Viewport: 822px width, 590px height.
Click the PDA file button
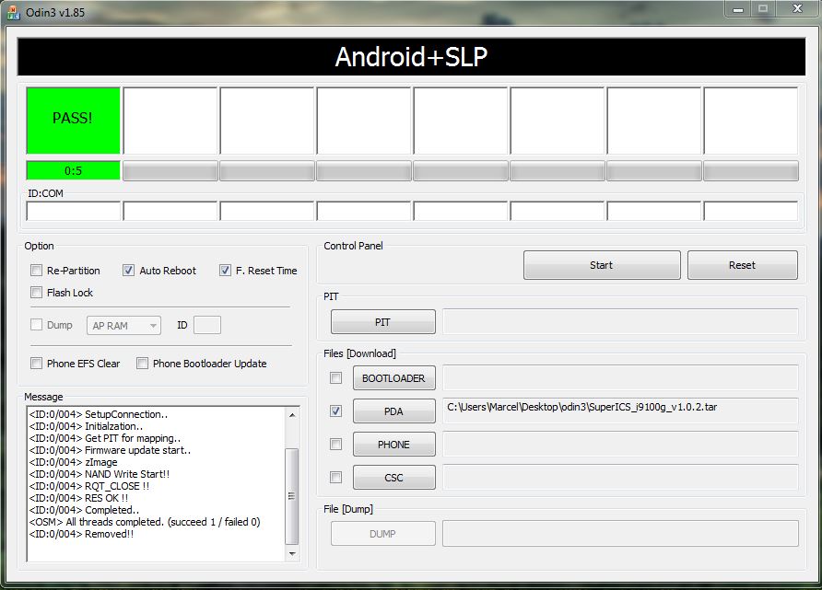[x=393, y=411]
